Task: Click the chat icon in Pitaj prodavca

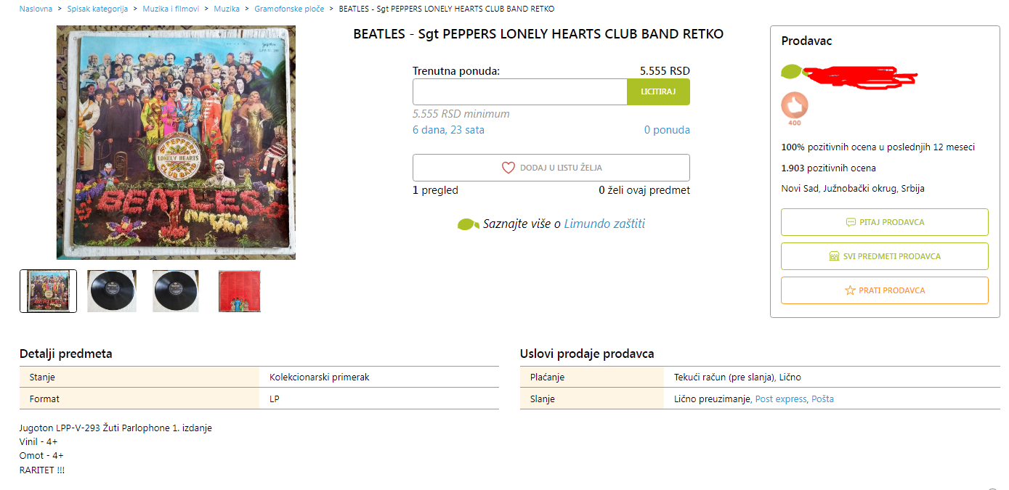Action: point(851,222)
